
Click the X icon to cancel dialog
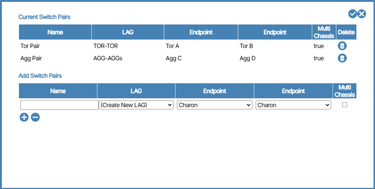[362, 14]
